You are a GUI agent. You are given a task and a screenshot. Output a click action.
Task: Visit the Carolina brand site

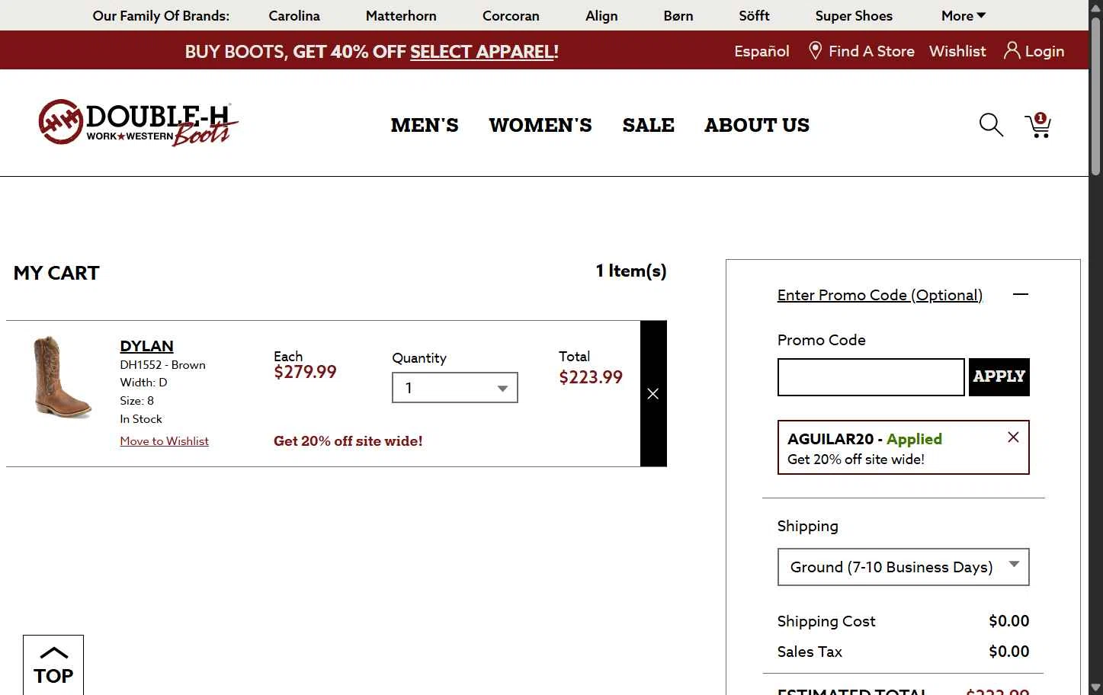click(x=294, y=15)
